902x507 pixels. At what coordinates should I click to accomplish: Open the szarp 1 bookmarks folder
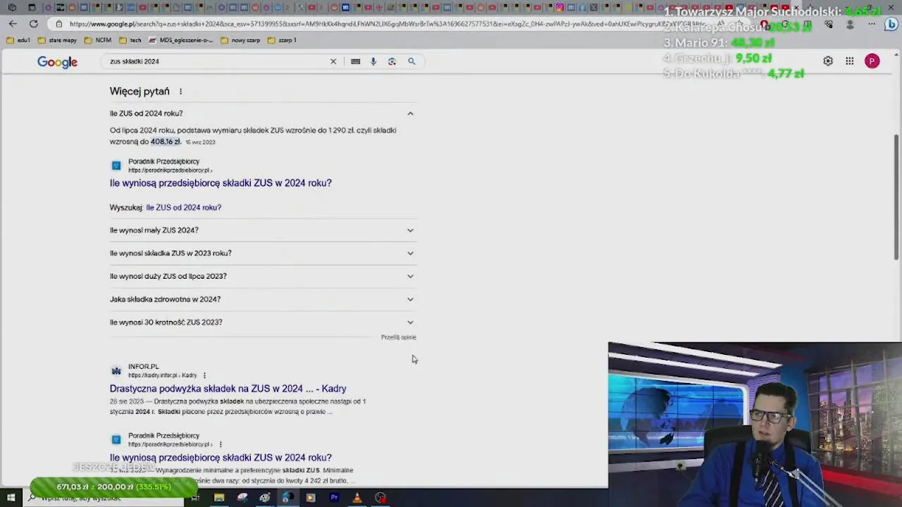[282, 40]
